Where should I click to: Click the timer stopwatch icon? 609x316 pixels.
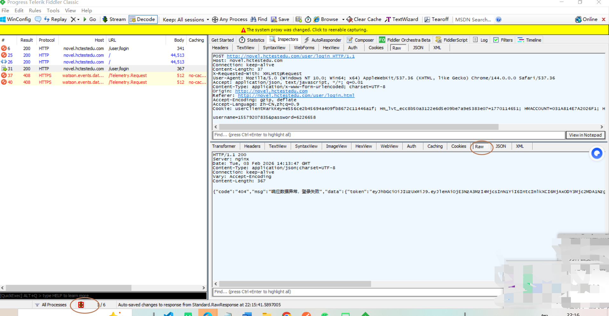(x=308, y=19)
